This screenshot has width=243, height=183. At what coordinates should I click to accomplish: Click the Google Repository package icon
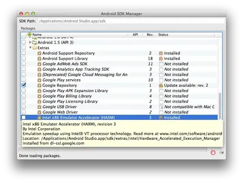tap(39, 85)
